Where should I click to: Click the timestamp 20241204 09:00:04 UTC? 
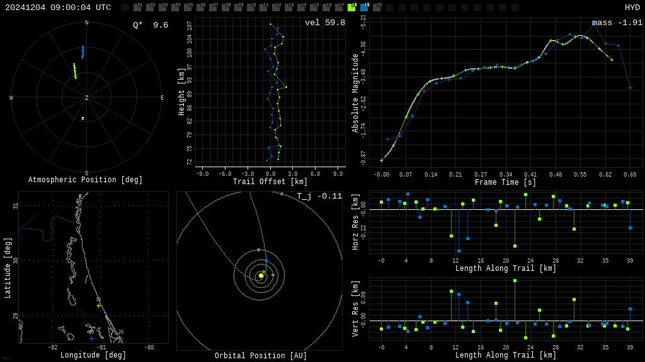pyautogui.click(x=58, y=8)
